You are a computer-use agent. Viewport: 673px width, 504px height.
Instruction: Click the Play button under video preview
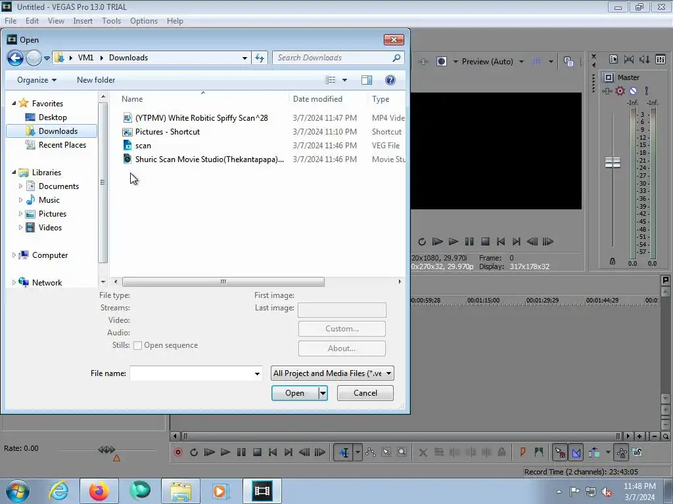tap(453, 241)
